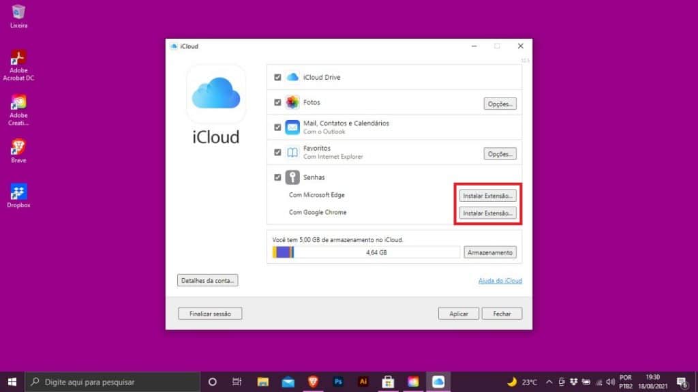The width and height of the screenshot is (698, 392).
Task: Install extension for Google Chrome
Action: [487, 213]
